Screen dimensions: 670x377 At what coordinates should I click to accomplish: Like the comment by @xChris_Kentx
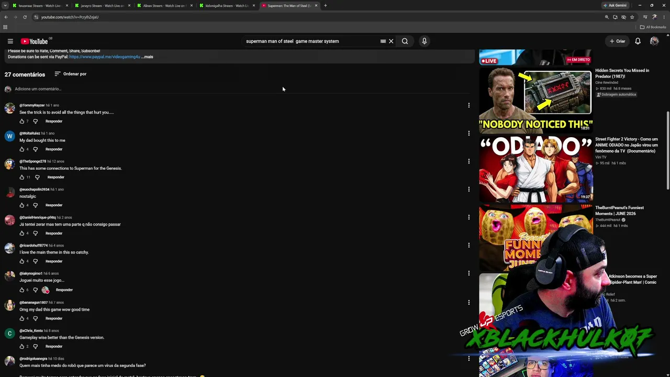[22, 347]
